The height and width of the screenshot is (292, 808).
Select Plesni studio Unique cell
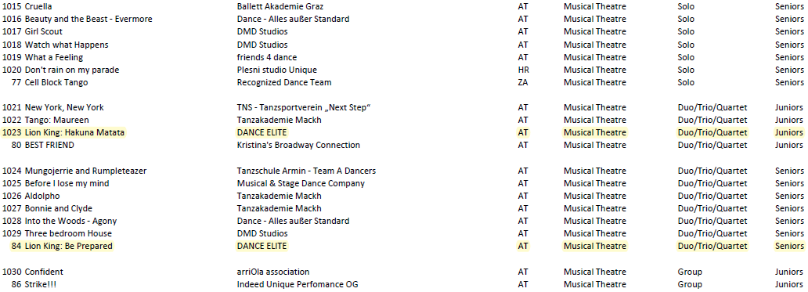point(276,70)
